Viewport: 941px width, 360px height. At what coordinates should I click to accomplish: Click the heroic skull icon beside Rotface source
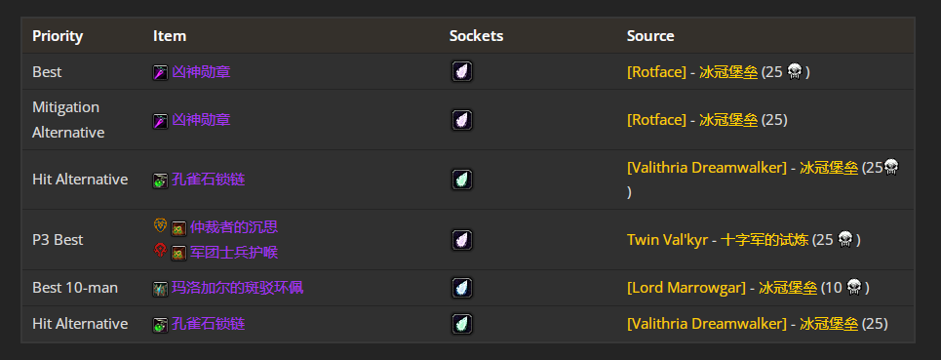tap(795, 71)
